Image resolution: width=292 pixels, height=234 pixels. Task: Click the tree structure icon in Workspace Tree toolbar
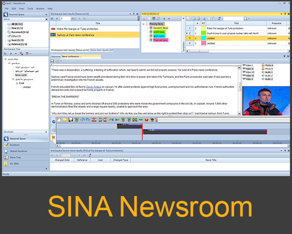pos(5,54)
